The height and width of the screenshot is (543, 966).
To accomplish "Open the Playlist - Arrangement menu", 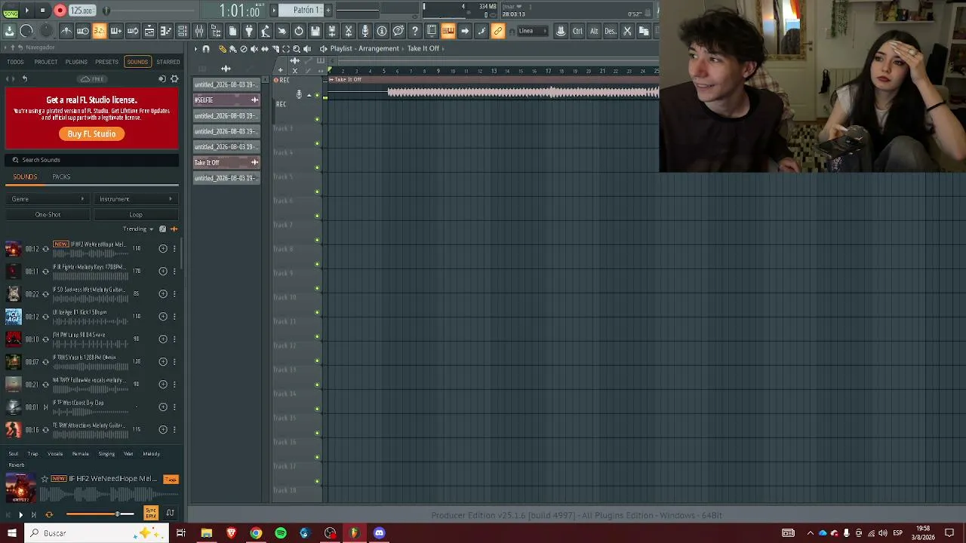I will tap(365, 49).
